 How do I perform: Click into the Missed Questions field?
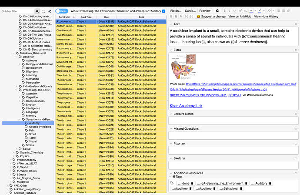point(233,136)
